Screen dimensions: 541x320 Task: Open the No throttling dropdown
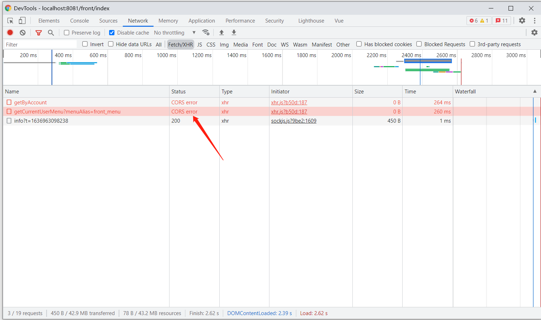pos(174,33)
